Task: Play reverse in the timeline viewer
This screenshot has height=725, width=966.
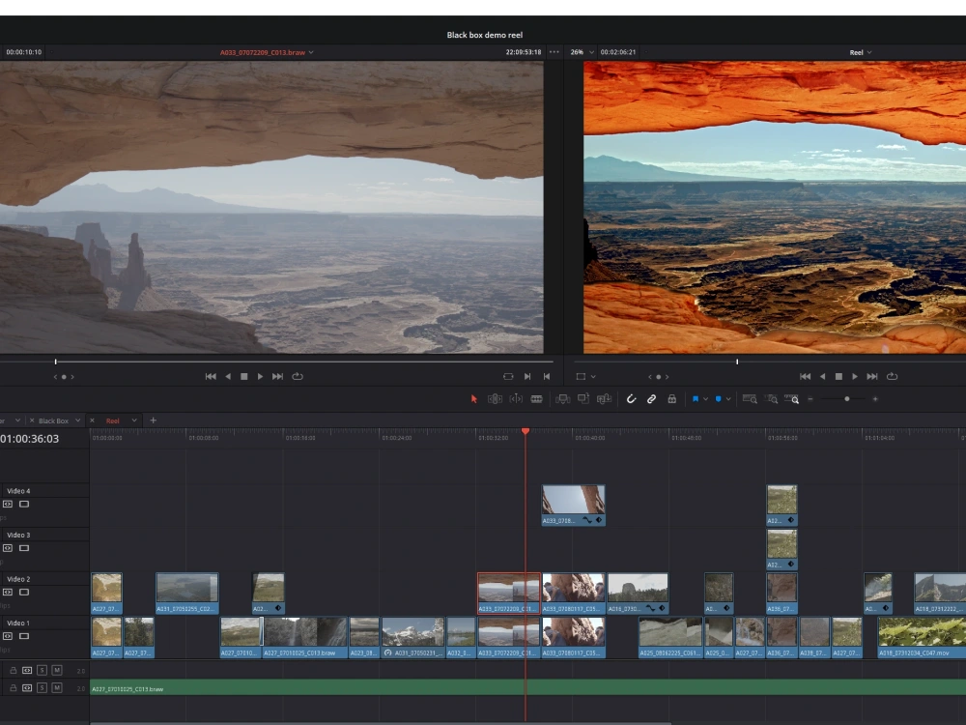Action: pyautogui.click(x=822, y=376)
